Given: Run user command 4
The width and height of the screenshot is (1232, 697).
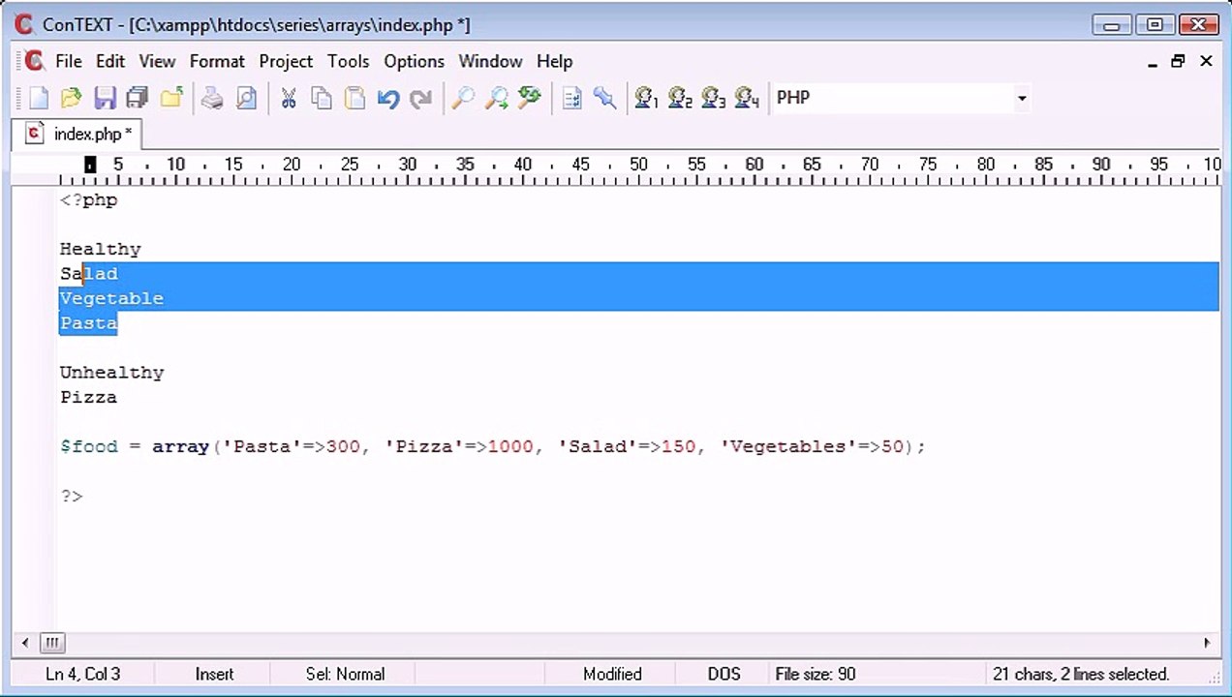Looking at the screenshot, I should click(746, 98).
